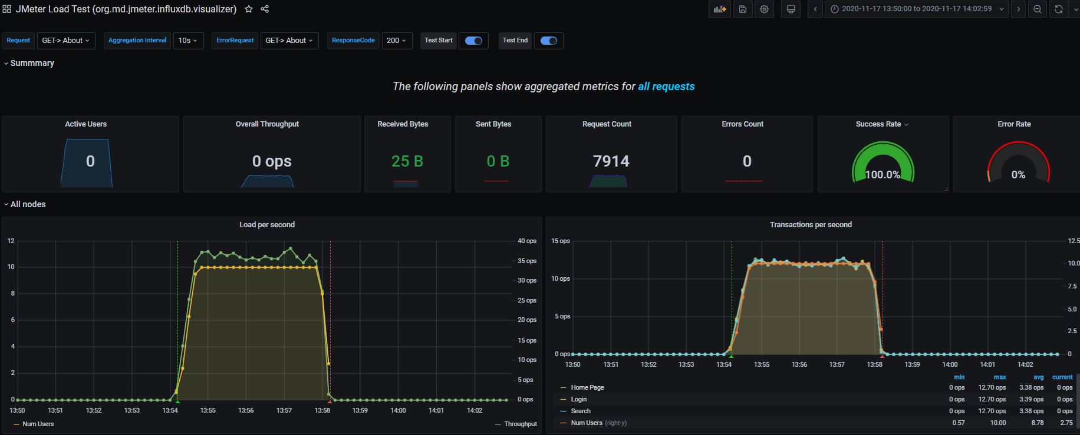
Task: Open the Home Page series color swatch
Action: [x=564, y=388]
